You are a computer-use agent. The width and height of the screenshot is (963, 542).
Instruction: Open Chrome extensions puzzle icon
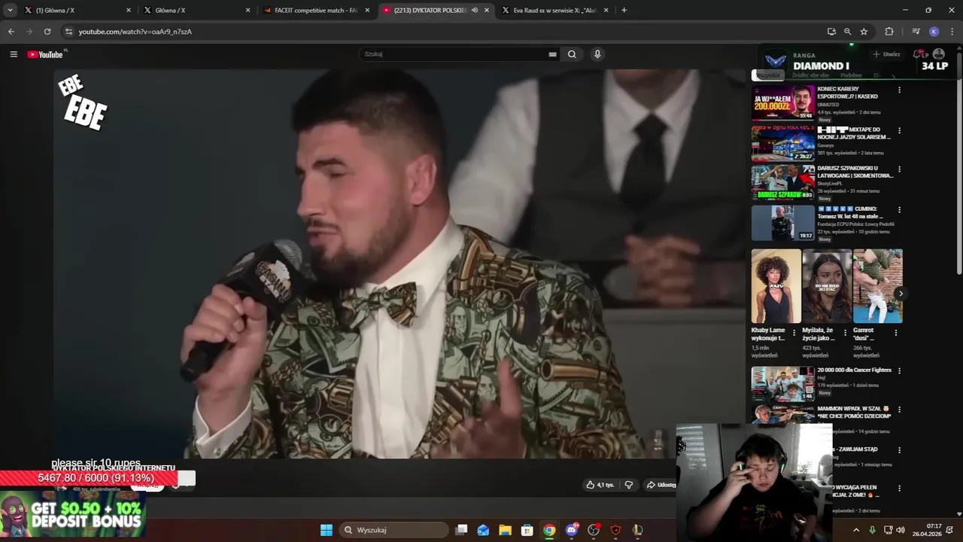click(889, 32)
